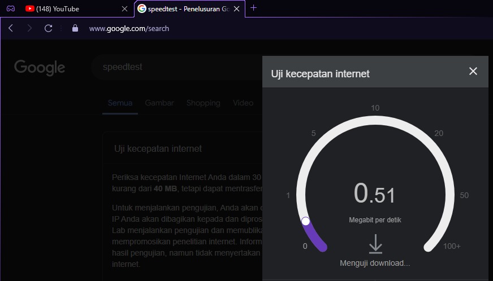Open a new tab with the plus icon

coord(253,8)
